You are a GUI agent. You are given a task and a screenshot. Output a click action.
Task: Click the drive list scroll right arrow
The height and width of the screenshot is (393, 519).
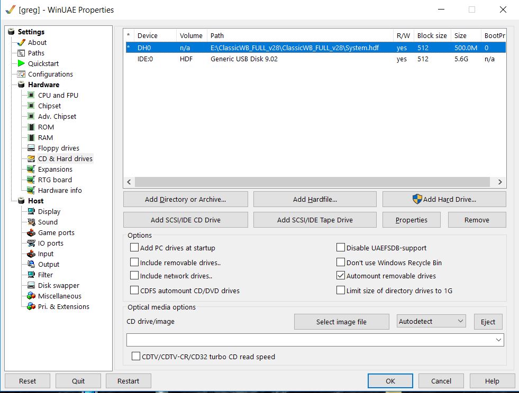point(500,182)
